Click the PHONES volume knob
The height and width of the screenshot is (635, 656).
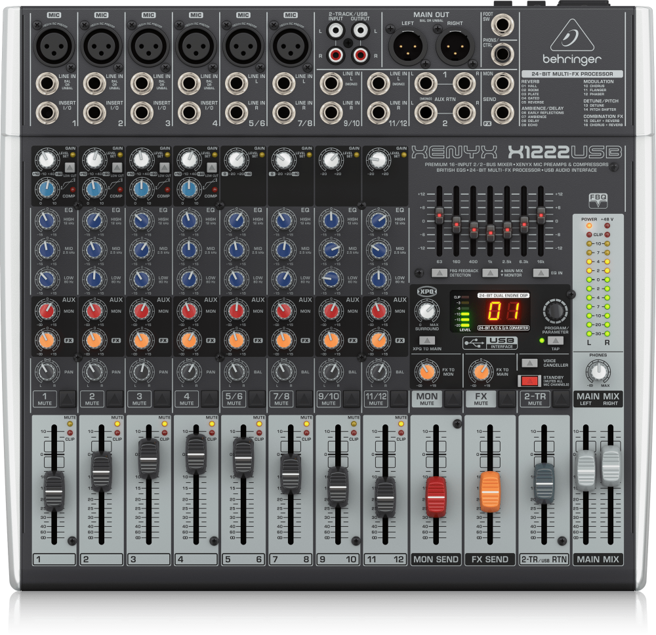pyautogui.click(x=598, y=372)
